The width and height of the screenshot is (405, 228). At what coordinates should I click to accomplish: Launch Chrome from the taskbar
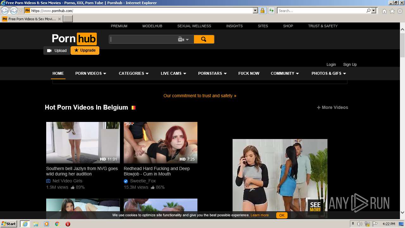pos(57,224)
